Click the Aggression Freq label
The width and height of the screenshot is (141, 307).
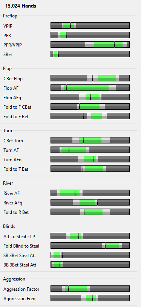(x=20, y=299)
